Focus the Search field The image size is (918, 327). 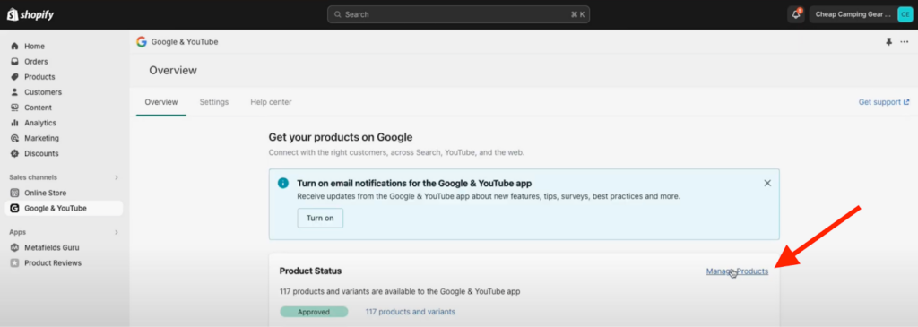point(458,14)
